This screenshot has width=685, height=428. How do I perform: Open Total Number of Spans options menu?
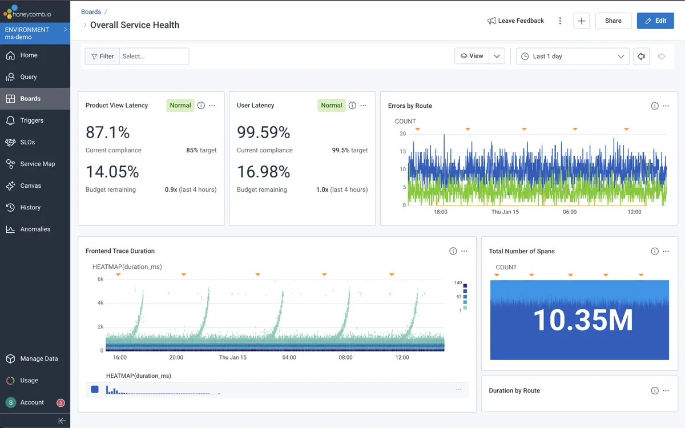[x=666, y=251]
